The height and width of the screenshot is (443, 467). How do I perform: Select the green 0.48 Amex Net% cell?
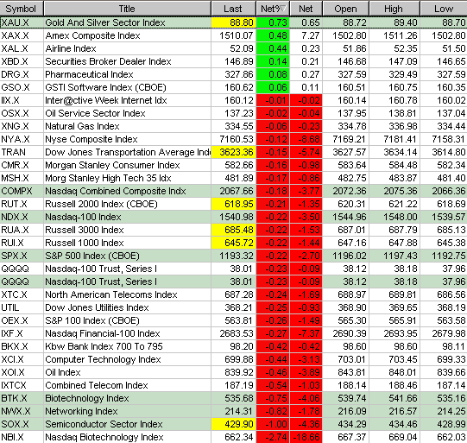(x=273, y=35)
